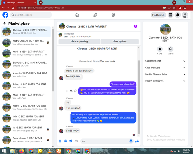Click the browser address bar URL
The height and width of the screenshot is (154, 193).
[x=42, y=8]
